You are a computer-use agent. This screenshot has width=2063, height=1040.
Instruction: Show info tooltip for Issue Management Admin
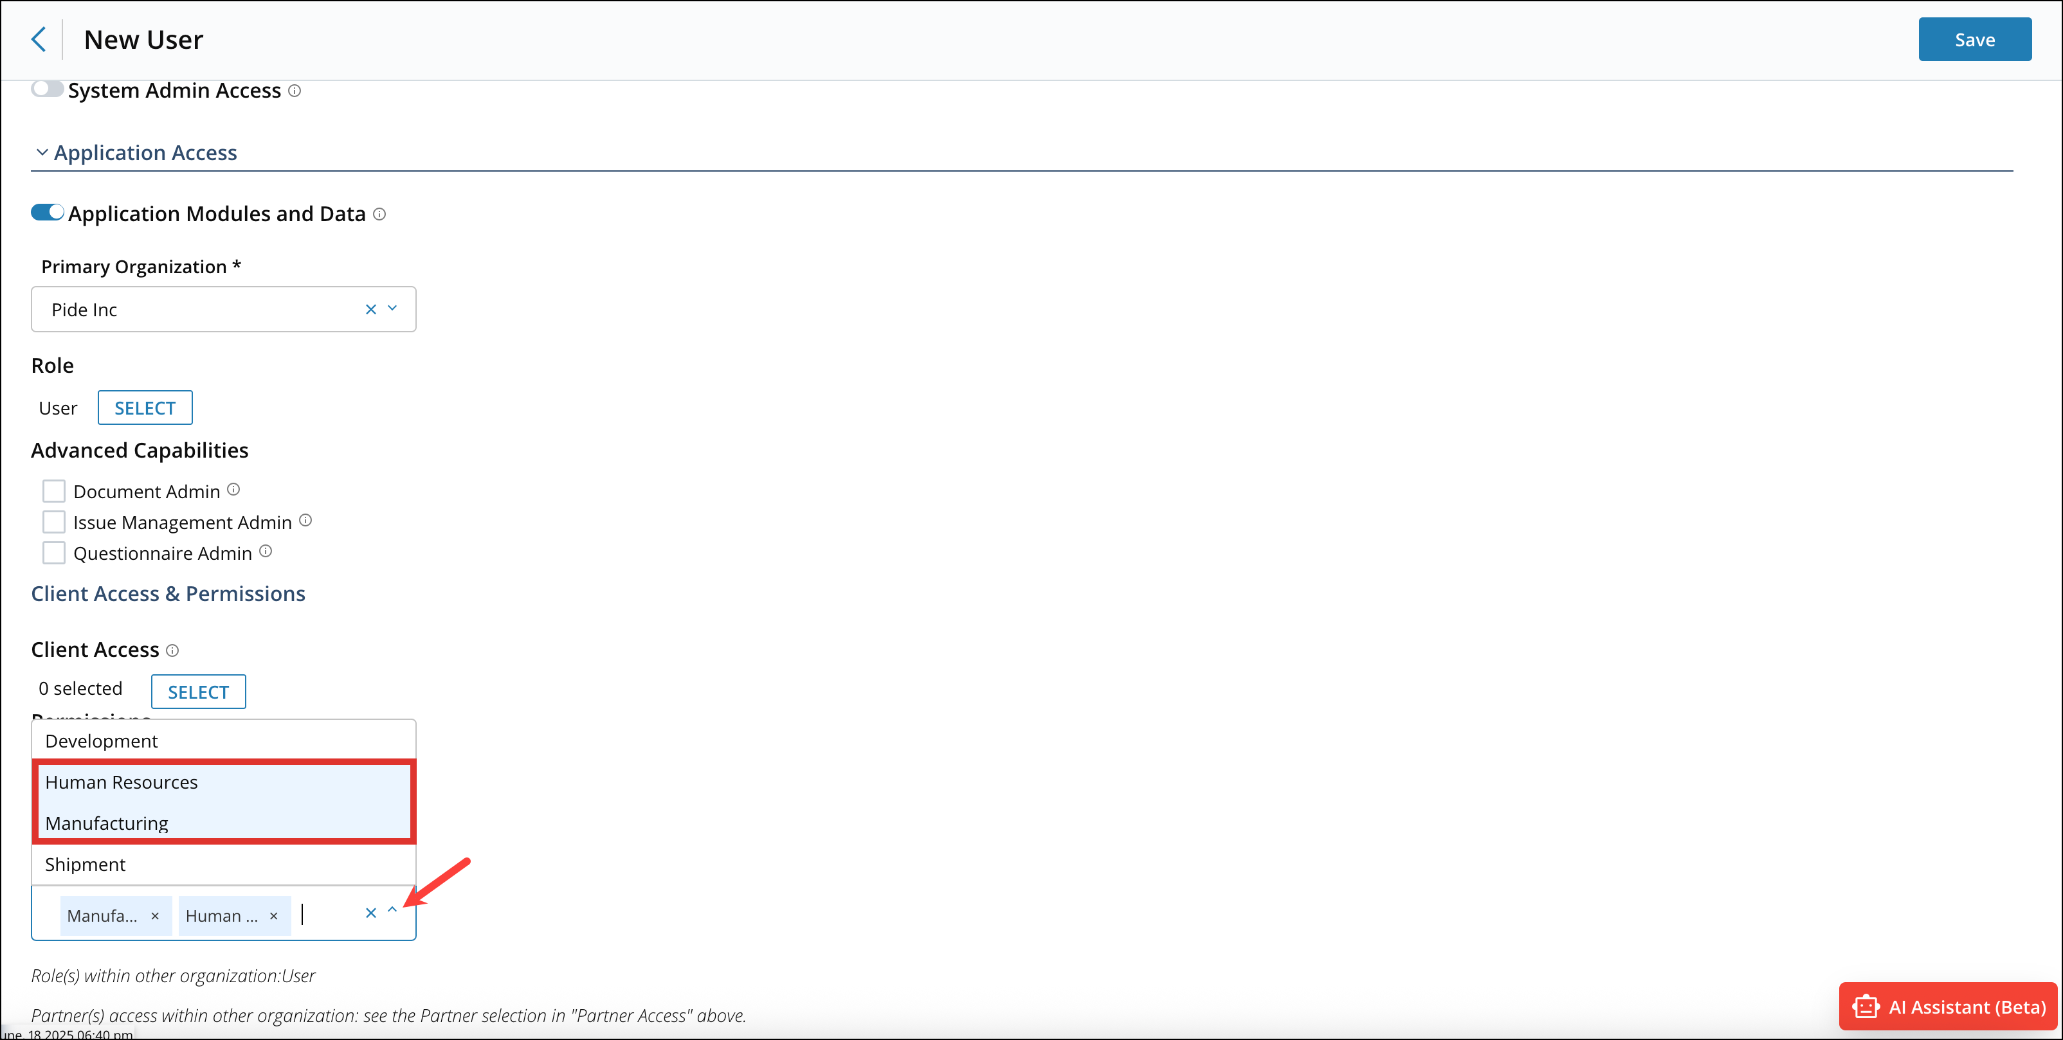(x=305, y=521)
